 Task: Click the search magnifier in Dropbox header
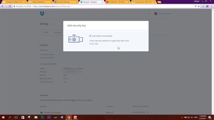149,14
